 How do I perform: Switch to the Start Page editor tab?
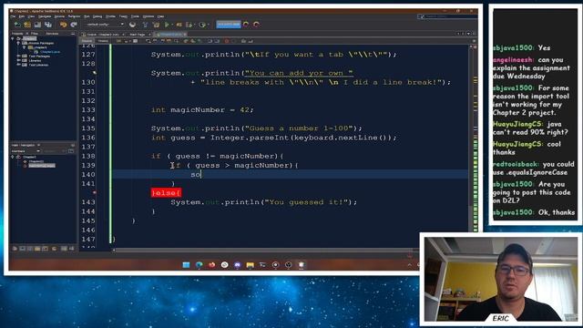[x=138, y=35]
